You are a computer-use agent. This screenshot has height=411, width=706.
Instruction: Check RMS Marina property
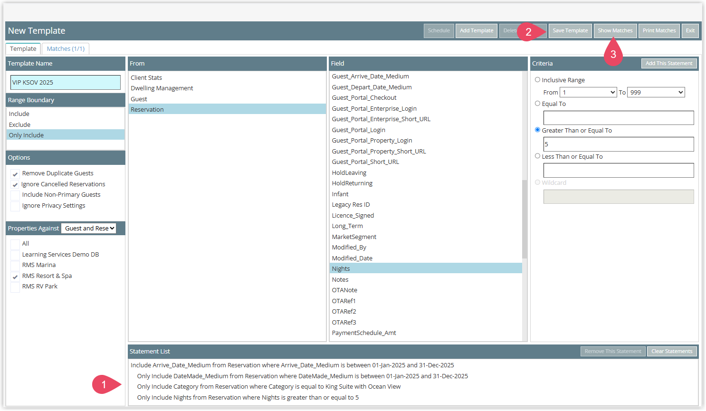(15, 266)
